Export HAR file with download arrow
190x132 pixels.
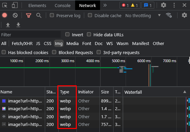[x=18, y=25]
